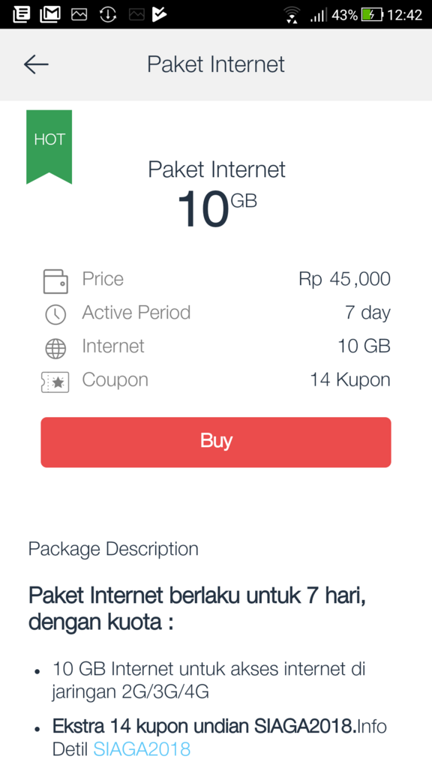Image resolution: width=432 pixels, height=768 pixels.
Task: Open the Gmail notification icon
Action: click(50, 15)
